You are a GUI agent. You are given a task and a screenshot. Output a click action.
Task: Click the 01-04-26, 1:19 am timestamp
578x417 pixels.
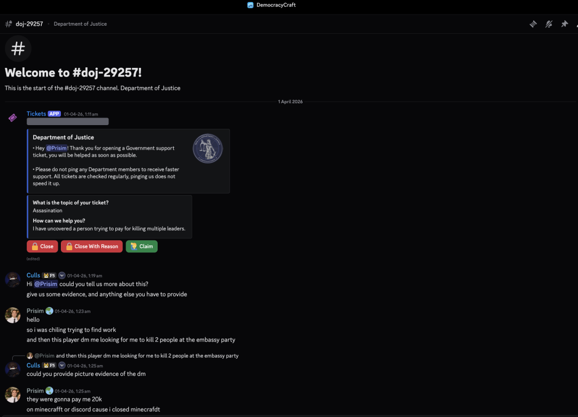coord(84,276)
